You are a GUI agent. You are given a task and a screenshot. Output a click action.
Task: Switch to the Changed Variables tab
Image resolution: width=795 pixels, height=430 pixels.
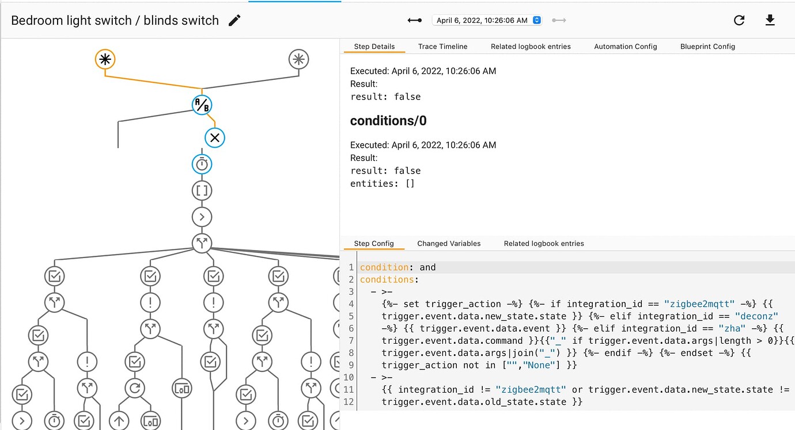point(449,244)
